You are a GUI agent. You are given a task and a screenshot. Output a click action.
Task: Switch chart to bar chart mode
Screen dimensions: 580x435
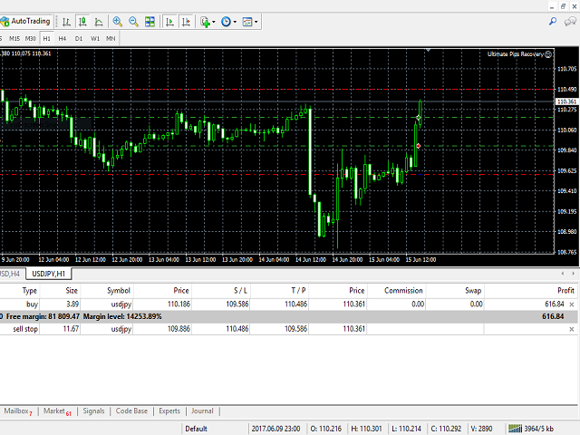tap(65, 21)
